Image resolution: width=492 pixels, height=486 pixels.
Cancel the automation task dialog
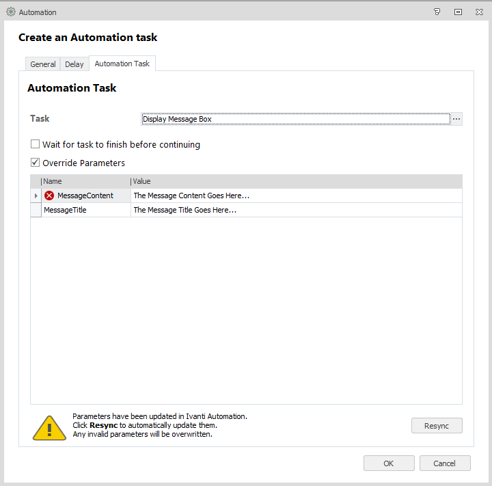(445, 463)
